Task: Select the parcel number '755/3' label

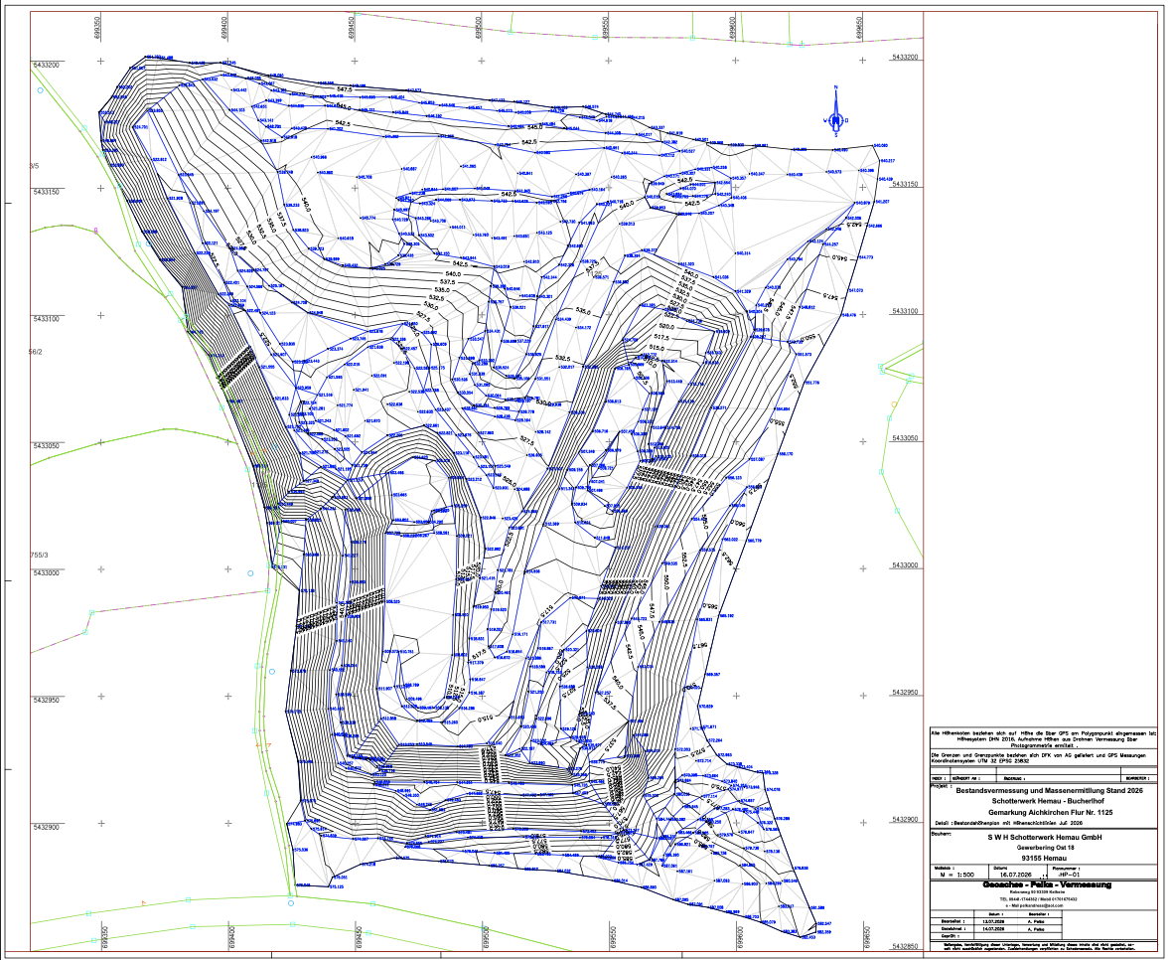Action: 39,556
